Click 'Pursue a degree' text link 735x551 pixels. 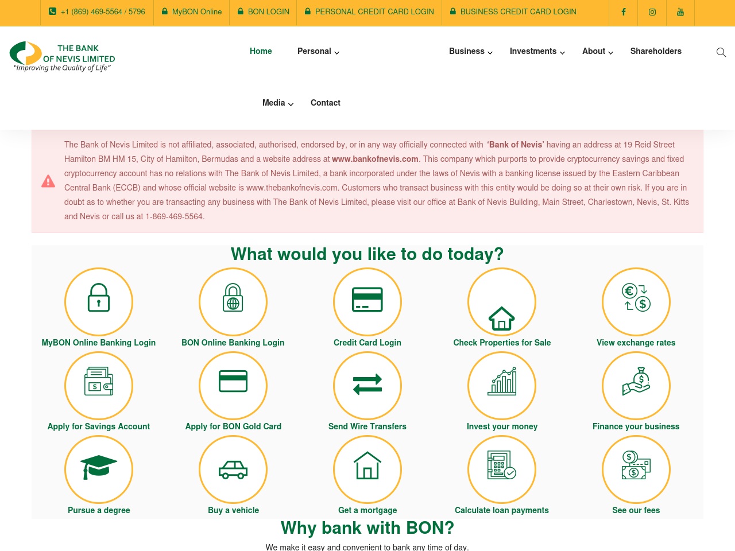[99, 510]
